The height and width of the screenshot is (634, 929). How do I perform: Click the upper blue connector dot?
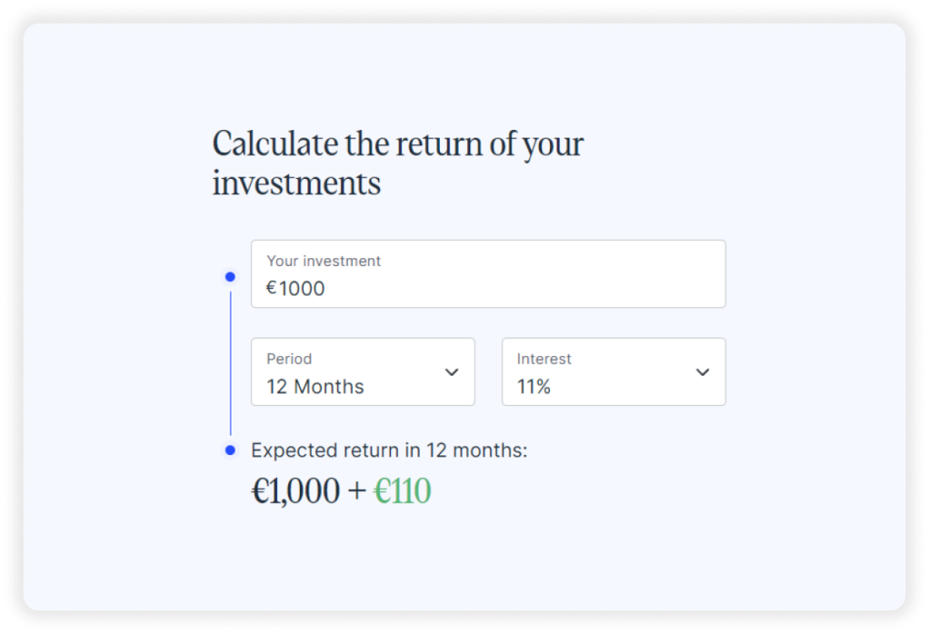point(228,277)
